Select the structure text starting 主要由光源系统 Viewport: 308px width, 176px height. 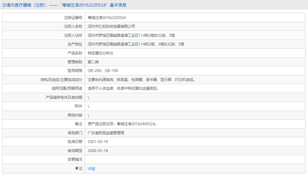point(142,80)
